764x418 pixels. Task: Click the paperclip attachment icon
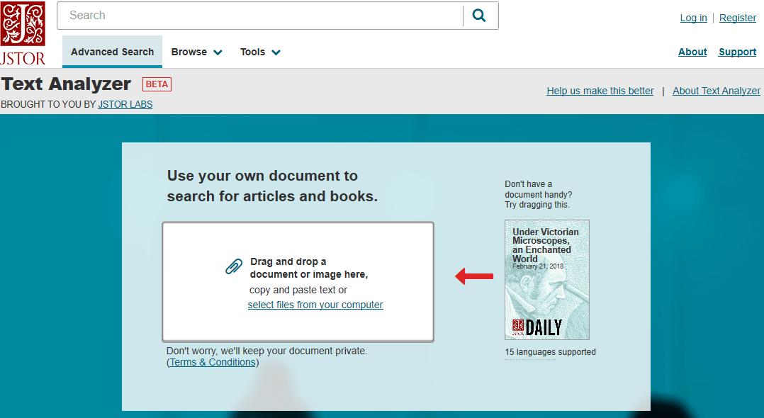(x=234, y=266)
